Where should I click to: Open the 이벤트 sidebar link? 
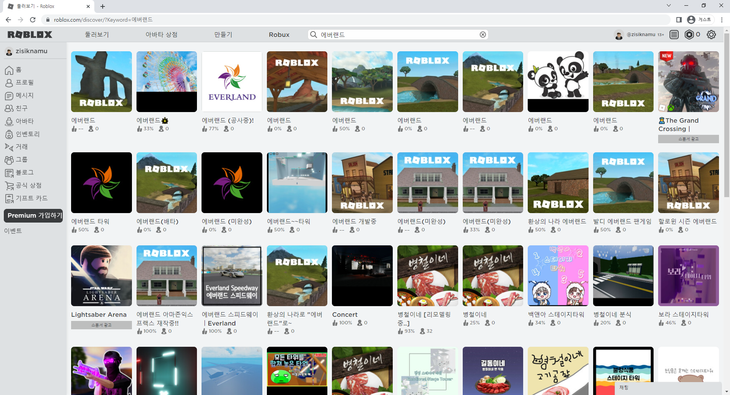(13, 231)
